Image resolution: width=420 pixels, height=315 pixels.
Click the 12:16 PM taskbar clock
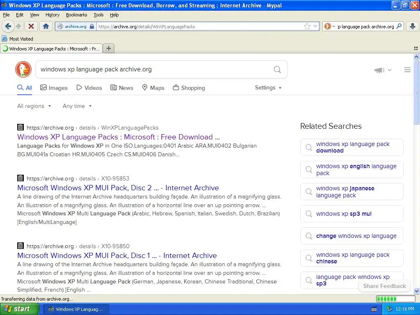(405, 309)
